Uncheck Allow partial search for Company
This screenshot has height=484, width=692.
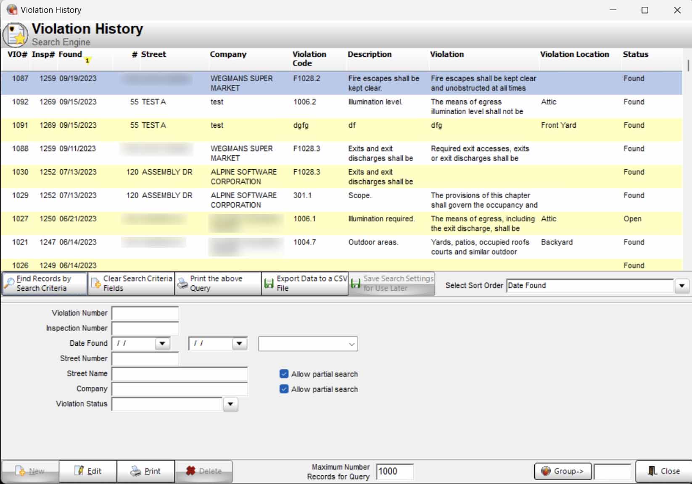[284, 389]
